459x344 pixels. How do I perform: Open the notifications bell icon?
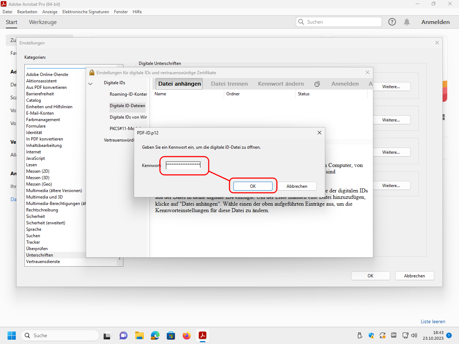[x=407, y=22]
